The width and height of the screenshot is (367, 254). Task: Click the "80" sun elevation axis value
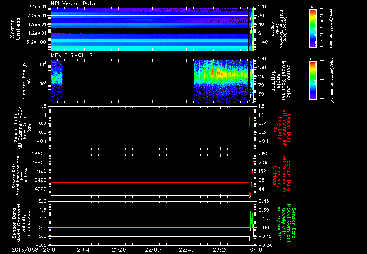pyautogui.click(x=261, y=15)
